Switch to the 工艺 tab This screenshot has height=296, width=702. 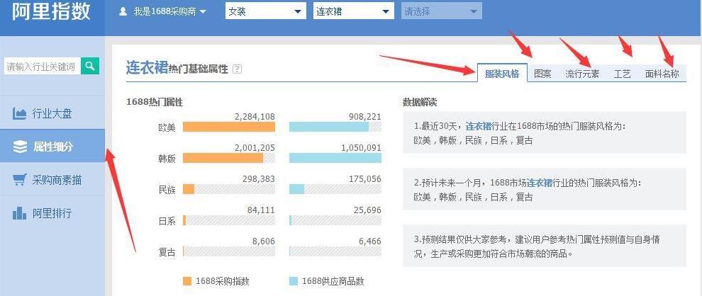(623, 74)
